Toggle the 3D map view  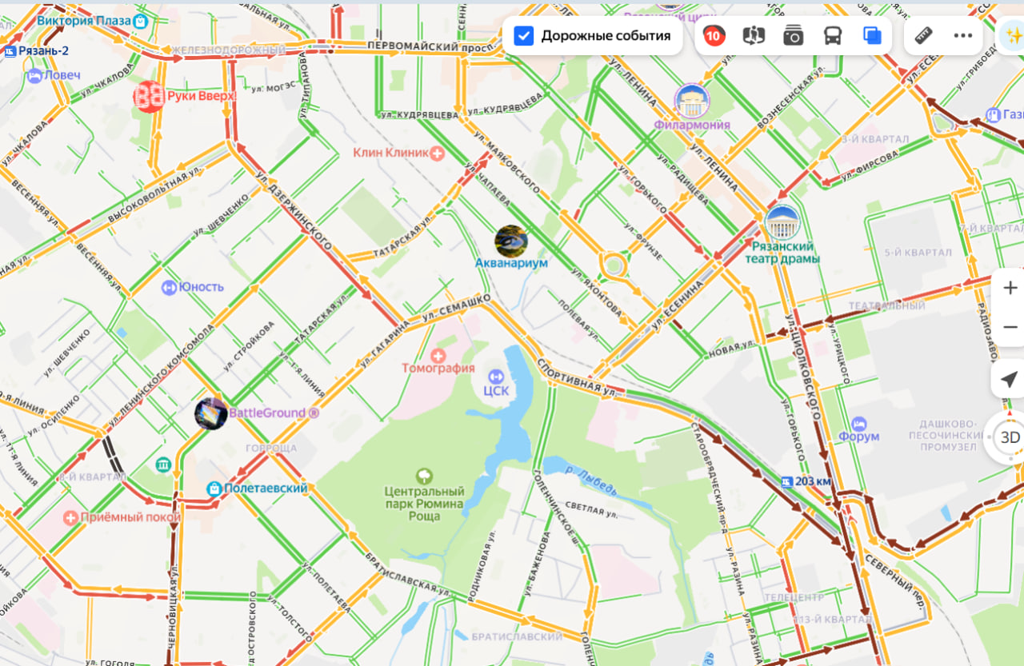click(x=1009, y=437)
